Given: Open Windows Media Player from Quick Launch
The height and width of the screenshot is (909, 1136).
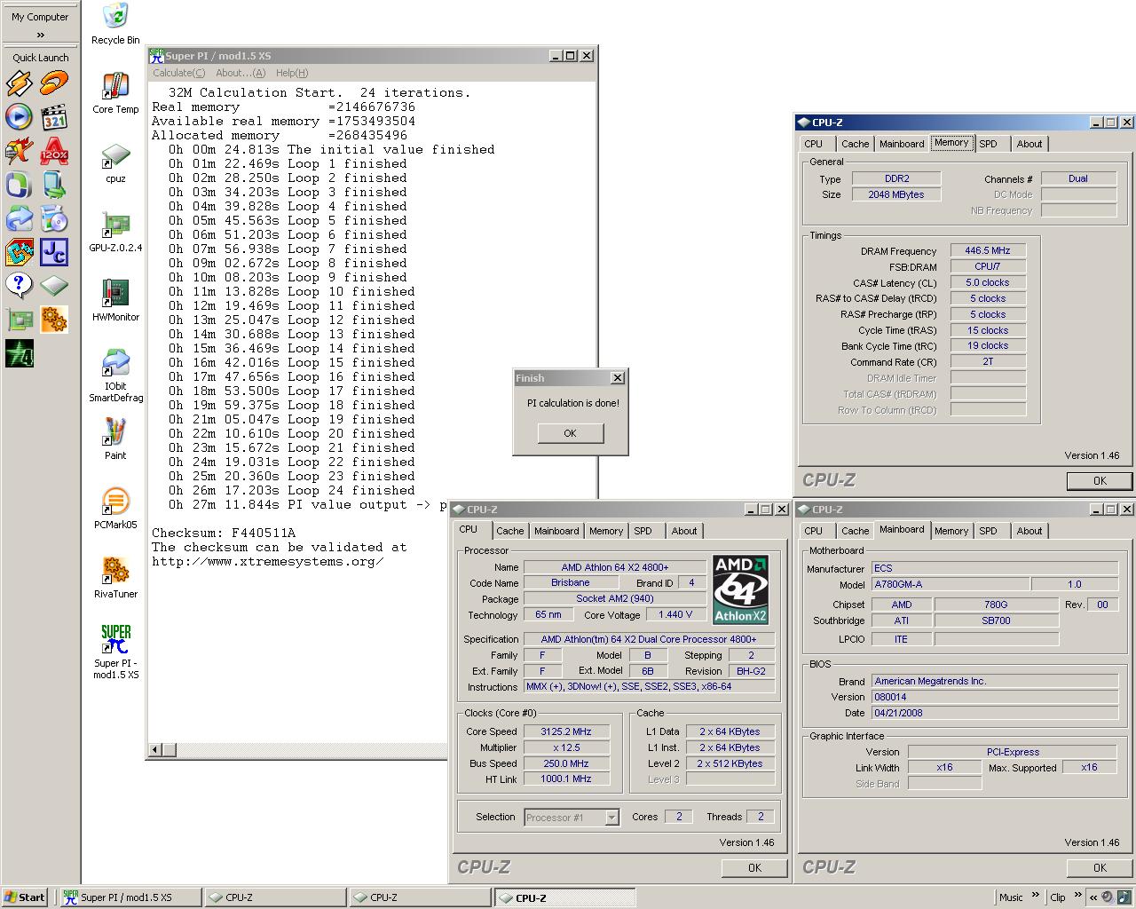Looking at the screenshot, I should (19, 116).
